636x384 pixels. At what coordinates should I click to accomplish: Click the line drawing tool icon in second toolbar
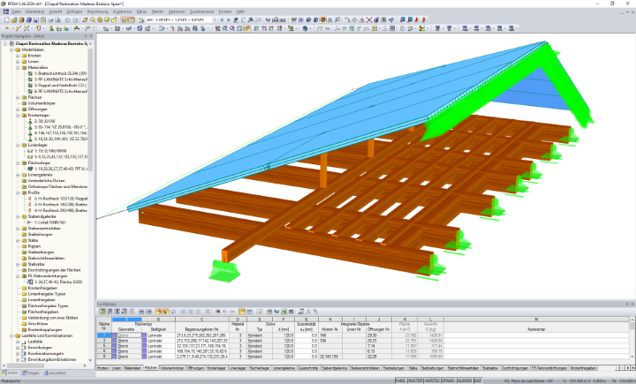[19, 28]
